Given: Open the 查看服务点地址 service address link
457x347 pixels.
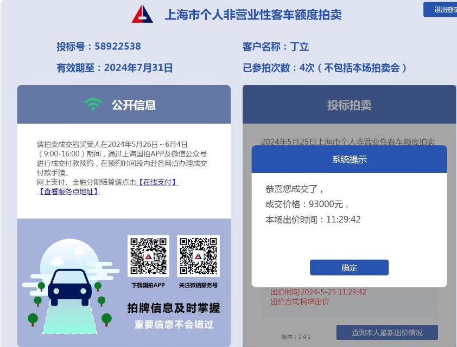Looking at the screenshot, I should [69, 191].
